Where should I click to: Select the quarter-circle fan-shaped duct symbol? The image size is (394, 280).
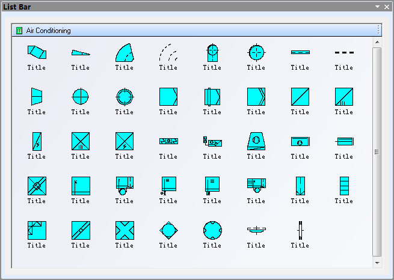click(x=124, y=53)
